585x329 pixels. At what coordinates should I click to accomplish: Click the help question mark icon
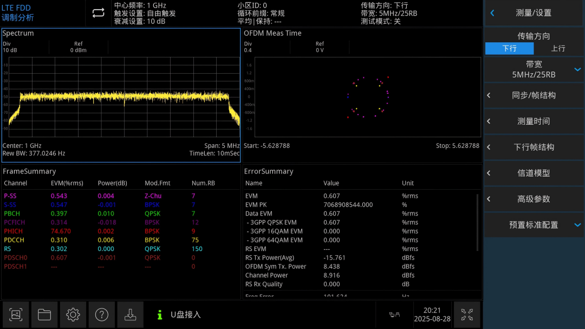point(101,315)
